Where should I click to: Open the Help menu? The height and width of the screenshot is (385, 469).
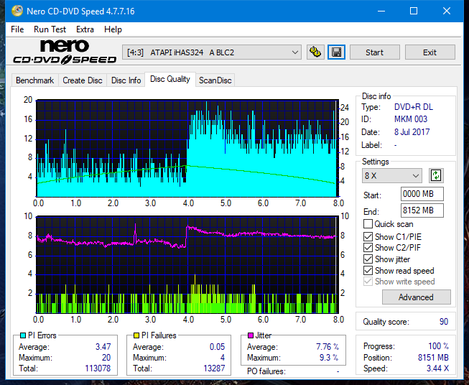pyautogui.click(x=113, y=29)
